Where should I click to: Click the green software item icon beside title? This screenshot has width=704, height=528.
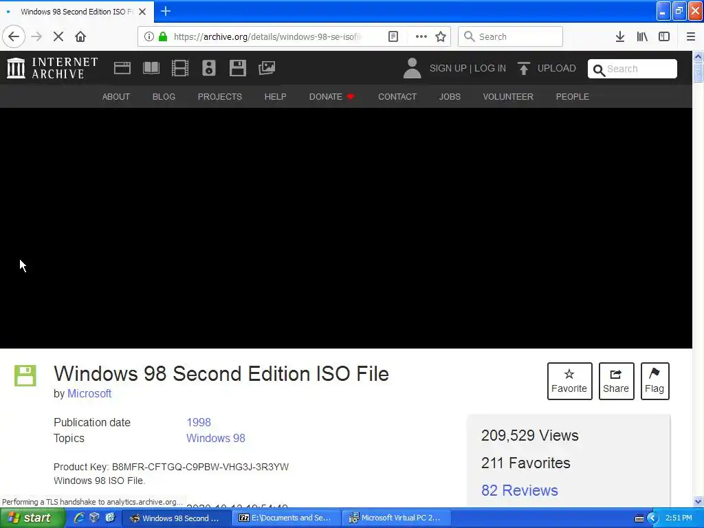(25, 376)
